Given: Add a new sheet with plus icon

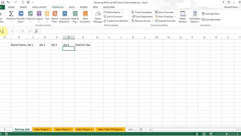Looking at the screenshot, I should pos(141,129).
